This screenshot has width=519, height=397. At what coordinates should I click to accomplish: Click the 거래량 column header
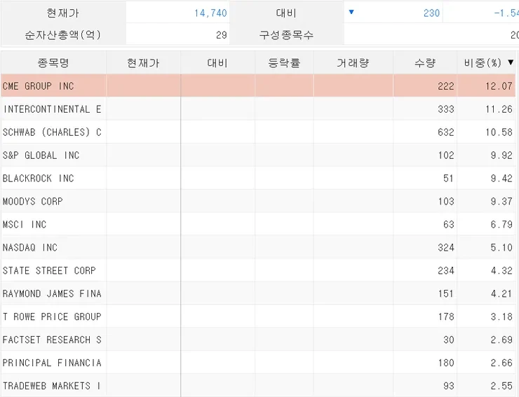353,62
